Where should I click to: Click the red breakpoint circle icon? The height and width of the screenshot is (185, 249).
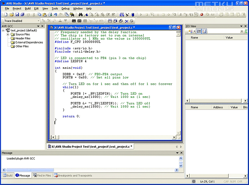pyautogui.click(x=202, y=15)
